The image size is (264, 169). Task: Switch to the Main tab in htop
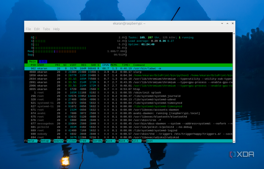coord(32,62)
